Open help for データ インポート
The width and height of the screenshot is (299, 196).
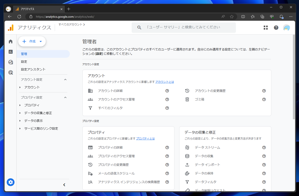pyautogui.click(x=264, y=165)
